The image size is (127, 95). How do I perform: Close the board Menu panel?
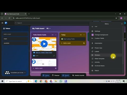[122, 24]
